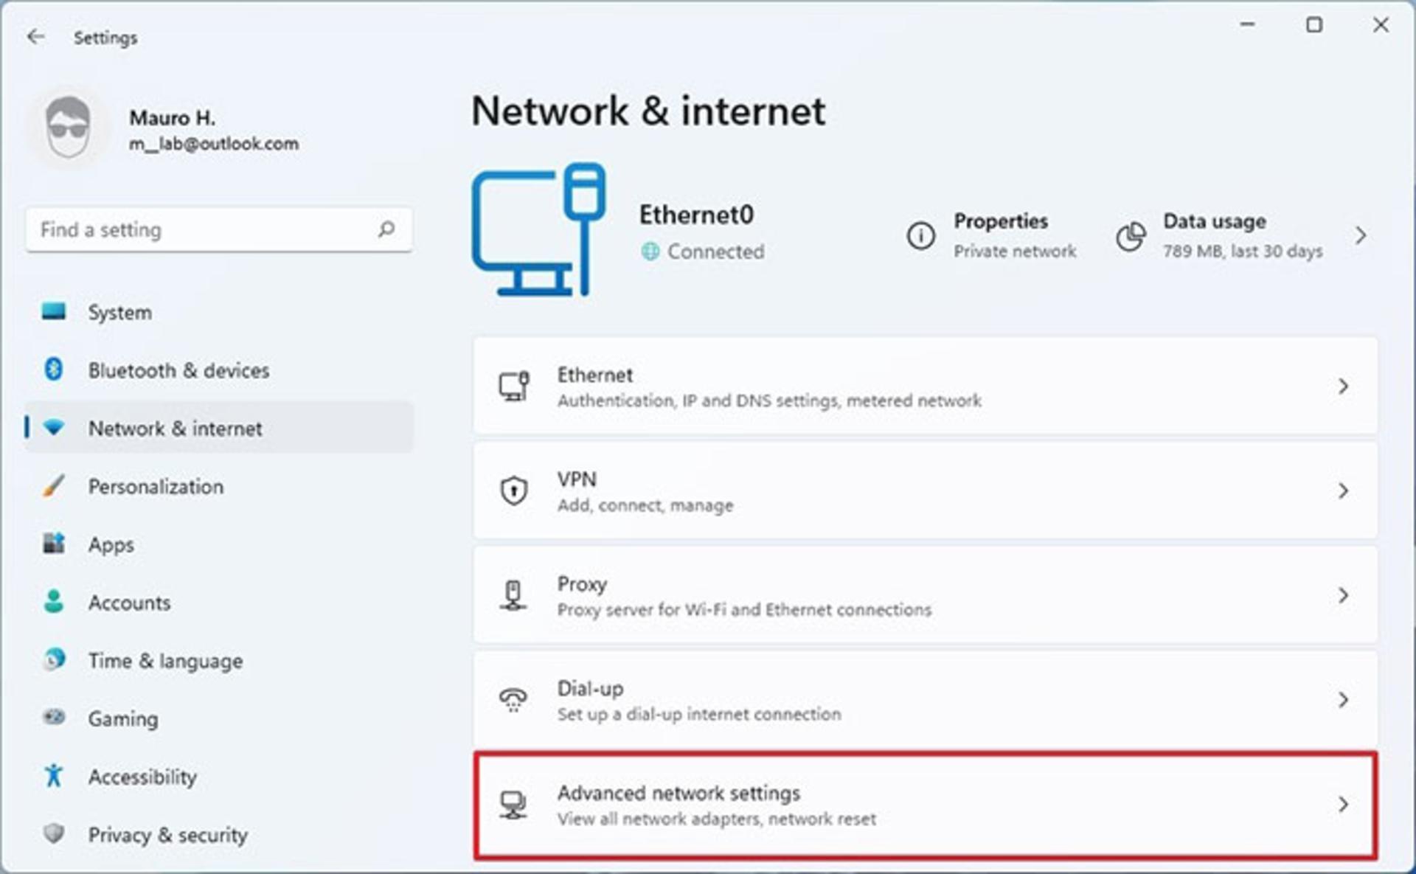Open Data usage chevron arrow

pos(1361,236)
